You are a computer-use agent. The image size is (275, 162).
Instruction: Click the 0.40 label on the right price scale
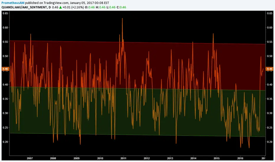tap(270, 85)
